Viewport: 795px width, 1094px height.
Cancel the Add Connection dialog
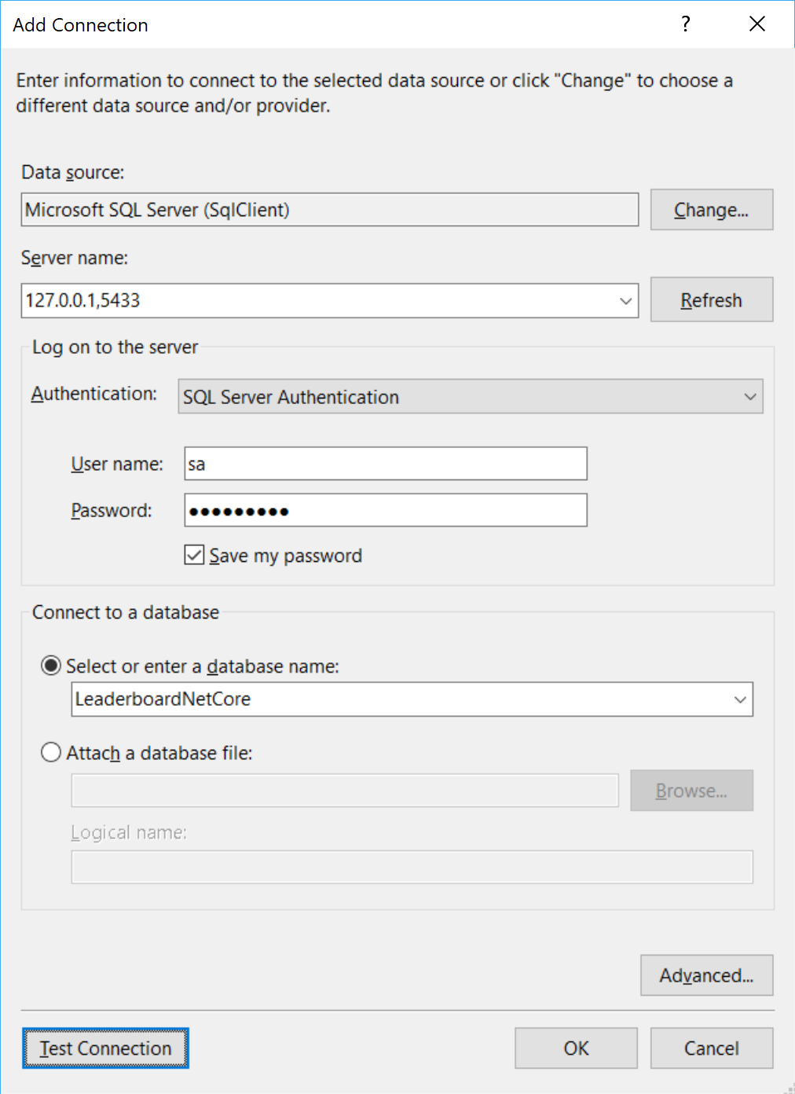(711, 1048)
